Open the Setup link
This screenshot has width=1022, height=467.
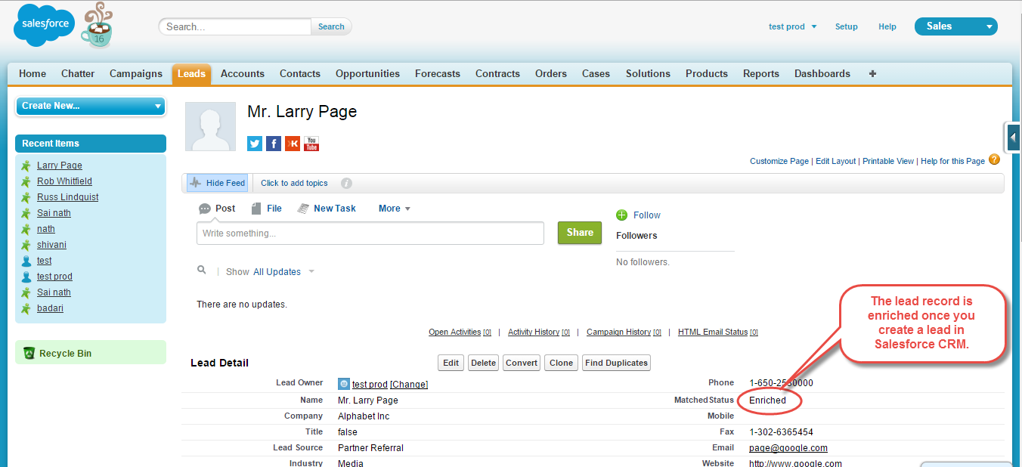coord(847,26)
